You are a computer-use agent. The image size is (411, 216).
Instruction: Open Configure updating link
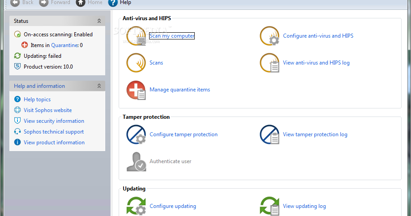pyautogui.click(x=173, y=206)
